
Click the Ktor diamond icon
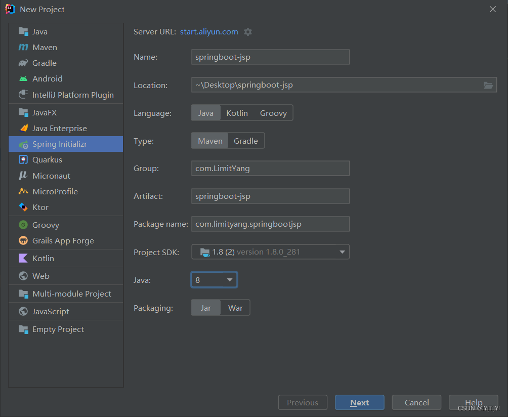pos(23,207)
